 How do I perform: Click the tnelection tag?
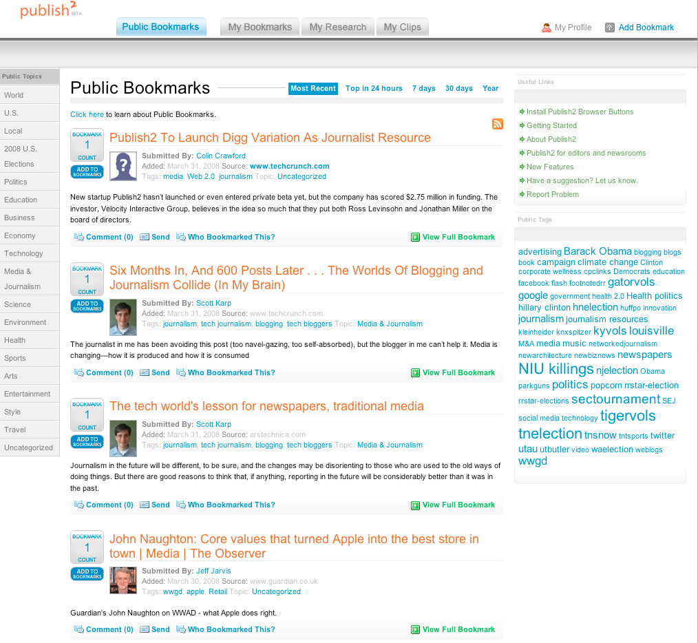[x=550, y=433]
